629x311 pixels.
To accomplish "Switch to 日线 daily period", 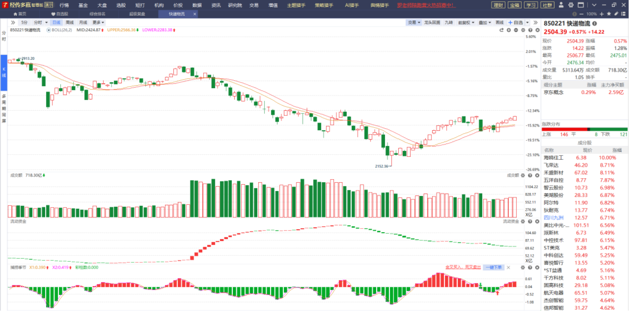I will click(57, 23).
